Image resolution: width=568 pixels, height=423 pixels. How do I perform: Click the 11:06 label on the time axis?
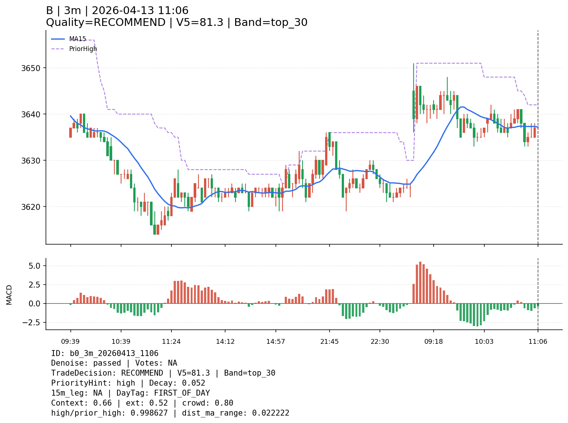[538, 342]
